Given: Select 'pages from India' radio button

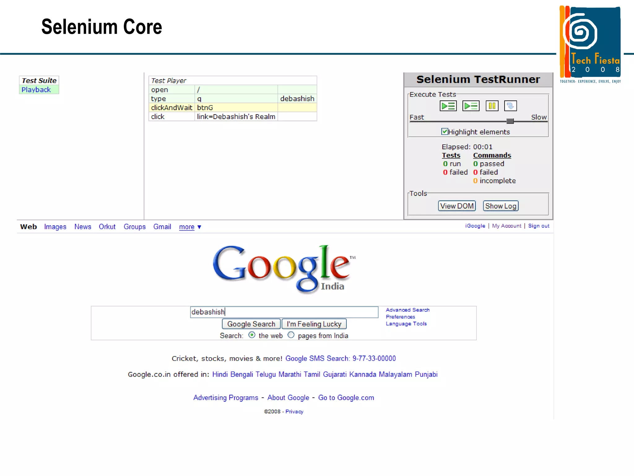Looking at the screenshot, I should (291, 335).
